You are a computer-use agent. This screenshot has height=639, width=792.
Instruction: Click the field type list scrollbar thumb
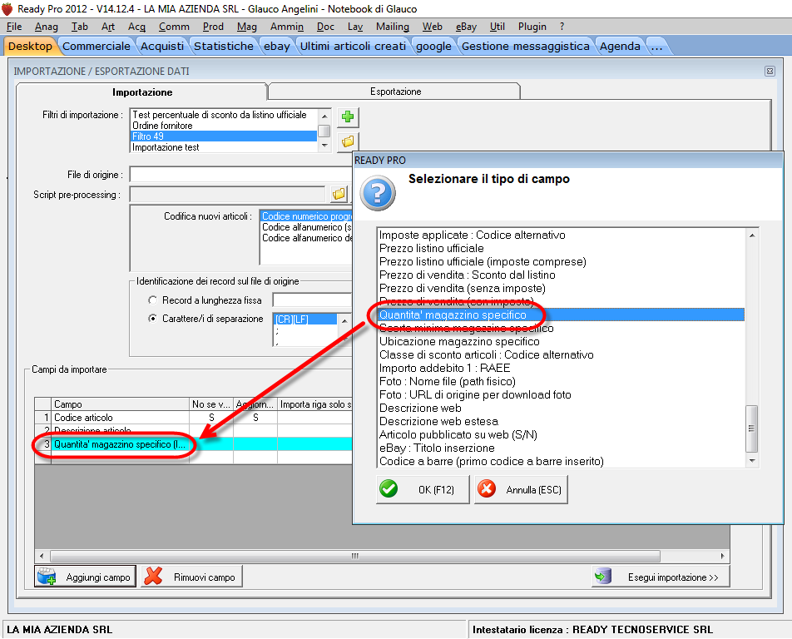tap(751, 428)
